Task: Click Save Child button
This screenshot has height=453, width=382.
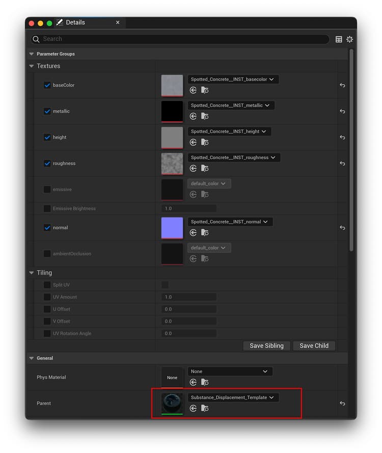Action: click(x=314, y=346)
